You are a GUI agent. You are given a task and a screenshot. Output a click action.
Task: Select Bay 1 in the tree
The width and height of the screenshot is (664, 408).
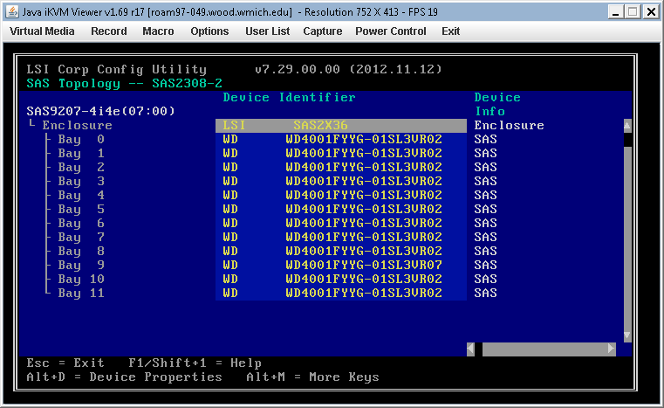pyautogui.click(x=81, y=154)
